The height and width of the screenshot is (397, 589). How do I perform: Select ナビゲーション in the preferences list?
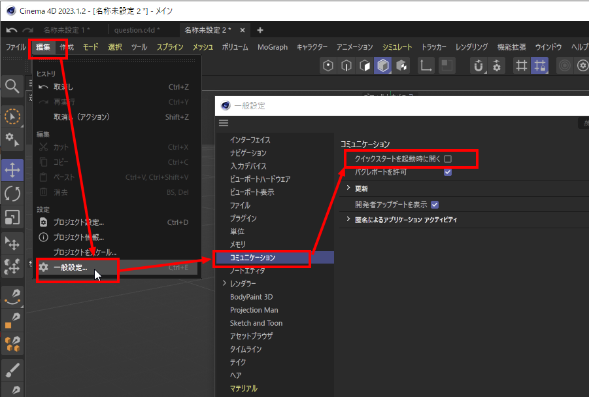(248, 153)
